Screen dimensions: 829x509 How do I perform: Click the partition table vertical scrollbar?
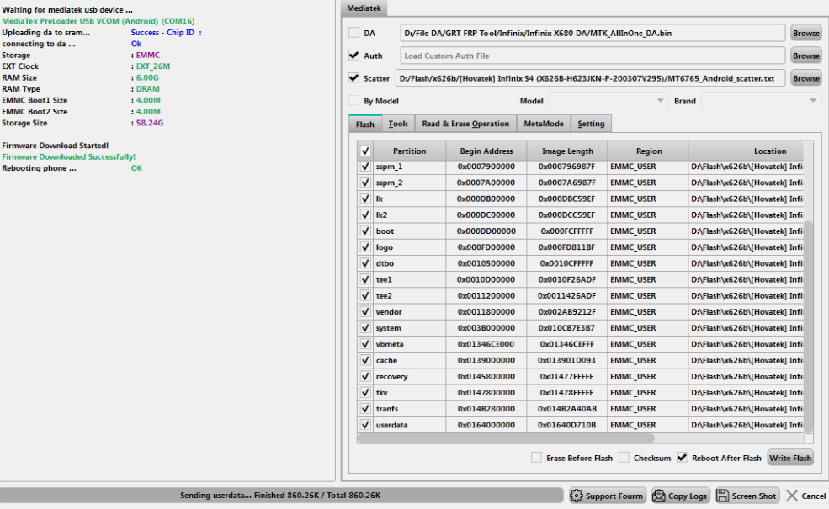click(x=808, y=326)
